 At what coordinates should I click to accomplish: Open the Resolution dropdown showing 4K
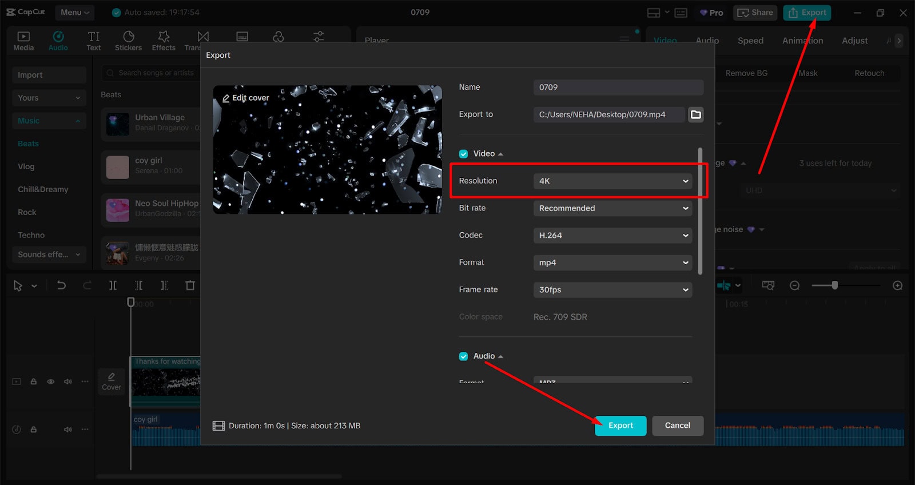(612, 181)
